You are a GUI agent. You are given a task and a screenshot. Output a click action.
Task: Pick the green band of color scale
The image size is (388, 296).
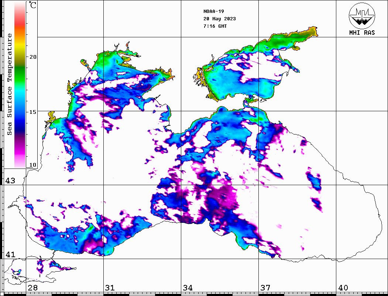pos(20,74)
